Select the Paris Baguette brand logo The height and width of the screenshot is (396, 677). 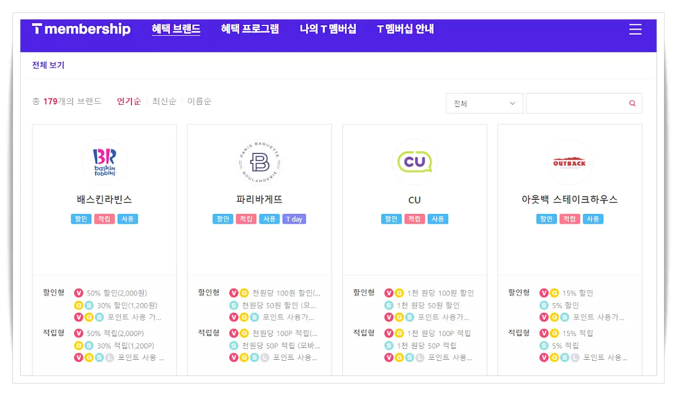coord(259,162)
